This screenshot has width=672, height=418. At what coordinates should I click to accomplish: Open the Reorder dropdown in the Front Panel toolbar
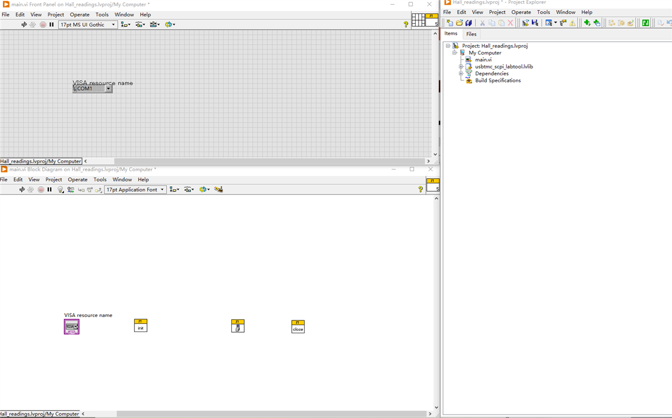(x=170, y=24)
